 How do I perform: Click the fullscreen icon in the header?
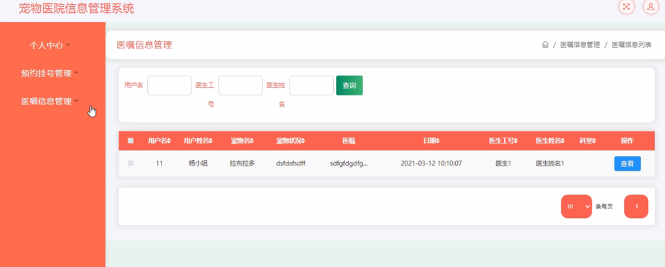click(626, 6)
